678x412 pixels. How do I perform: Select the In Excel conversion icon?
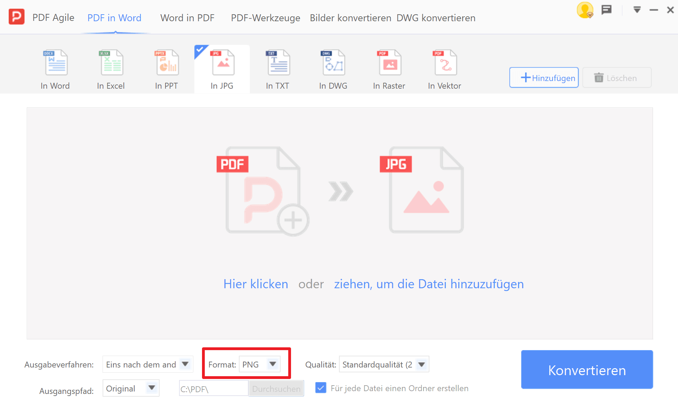111,68
